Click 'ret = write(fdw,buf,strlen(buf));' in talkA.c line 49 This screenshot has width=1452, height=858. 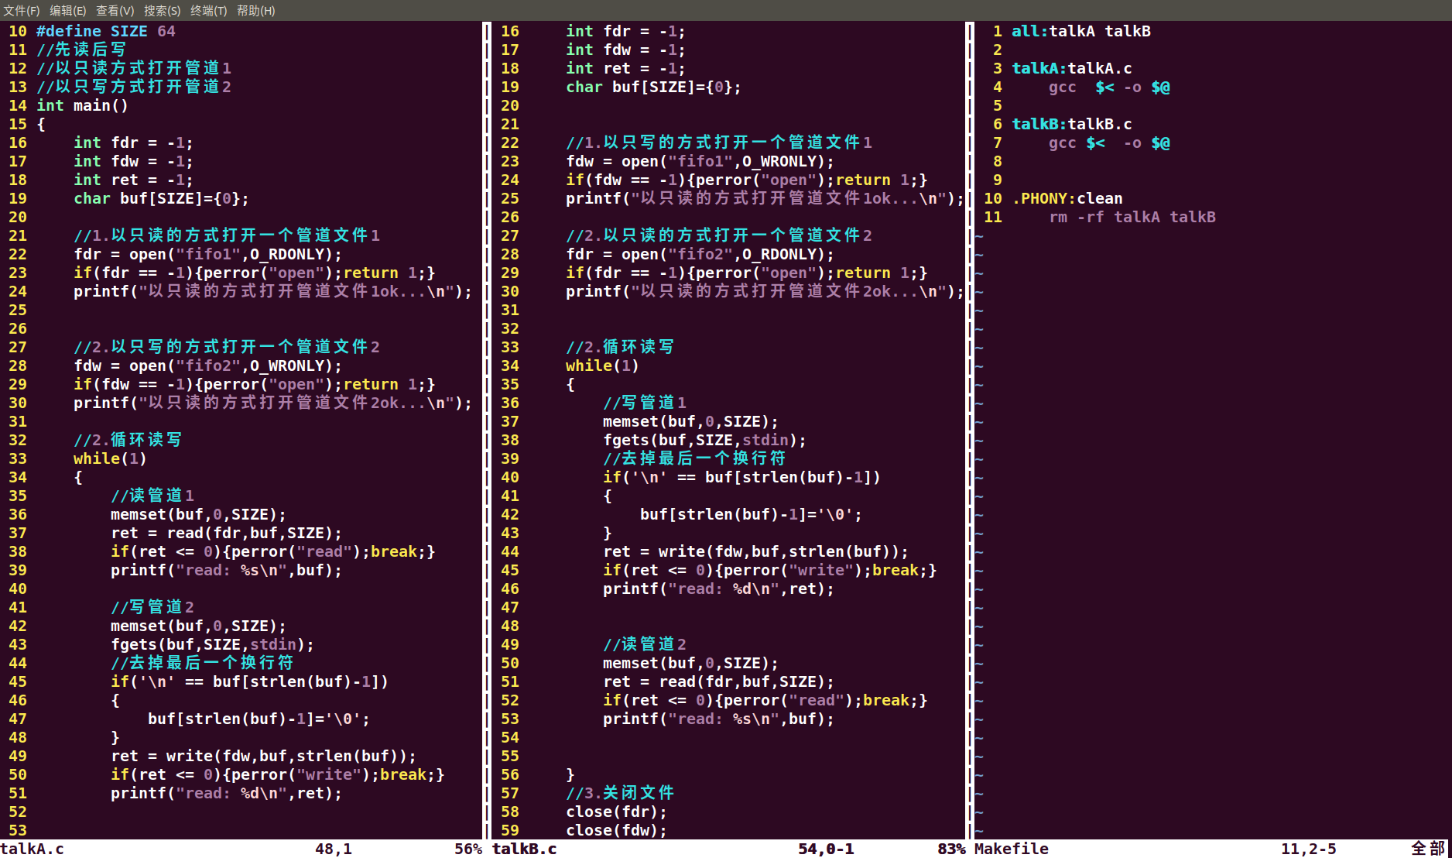(263, 756)
